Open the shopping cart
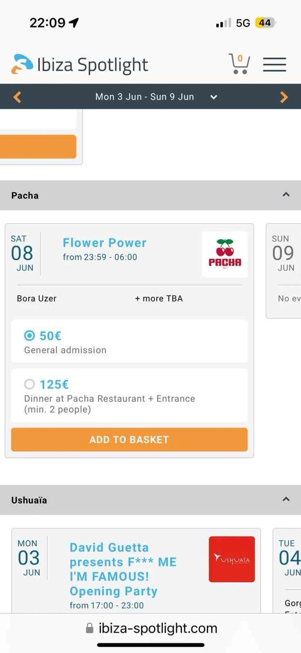Screen dimensions: 301x653 (x=239, y=64)
